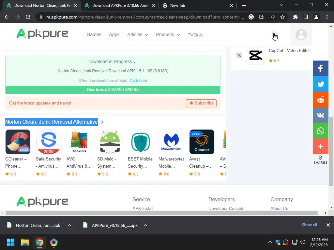
Task: Open the SD Maid app icon
Action: 110,142
